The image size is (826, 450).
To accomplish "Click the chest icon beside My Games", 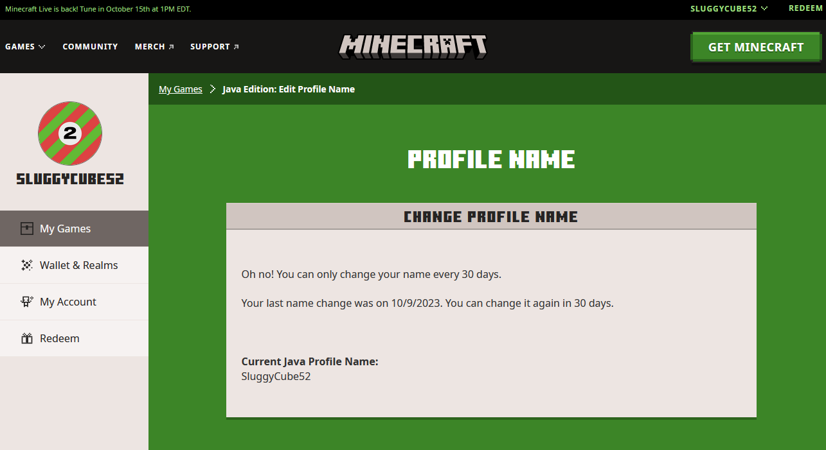I will pyautogui.click(x=26, y=229).
